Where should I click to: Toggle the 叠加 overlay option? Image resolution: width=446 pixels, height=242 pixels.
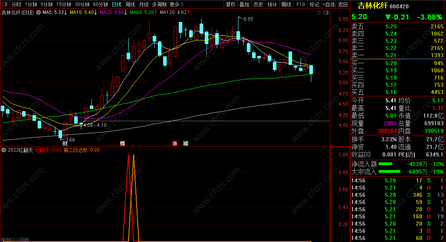click(244, 4)
